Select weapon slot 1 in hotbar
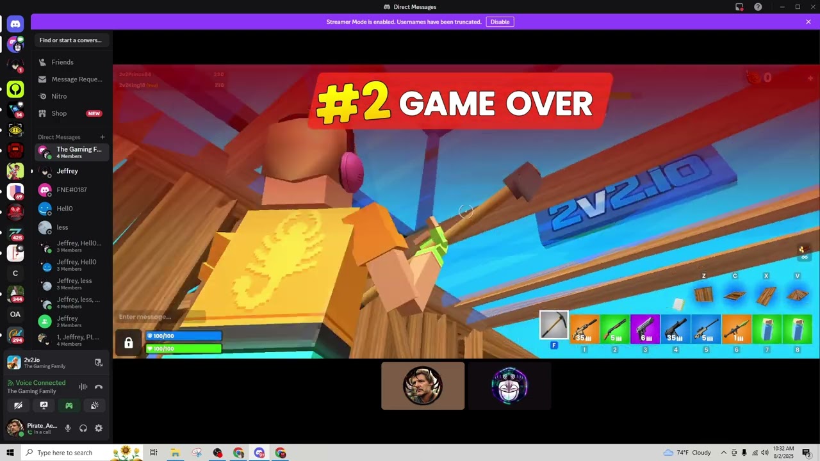This screenshot has width=820, height=461. (584, 330)
